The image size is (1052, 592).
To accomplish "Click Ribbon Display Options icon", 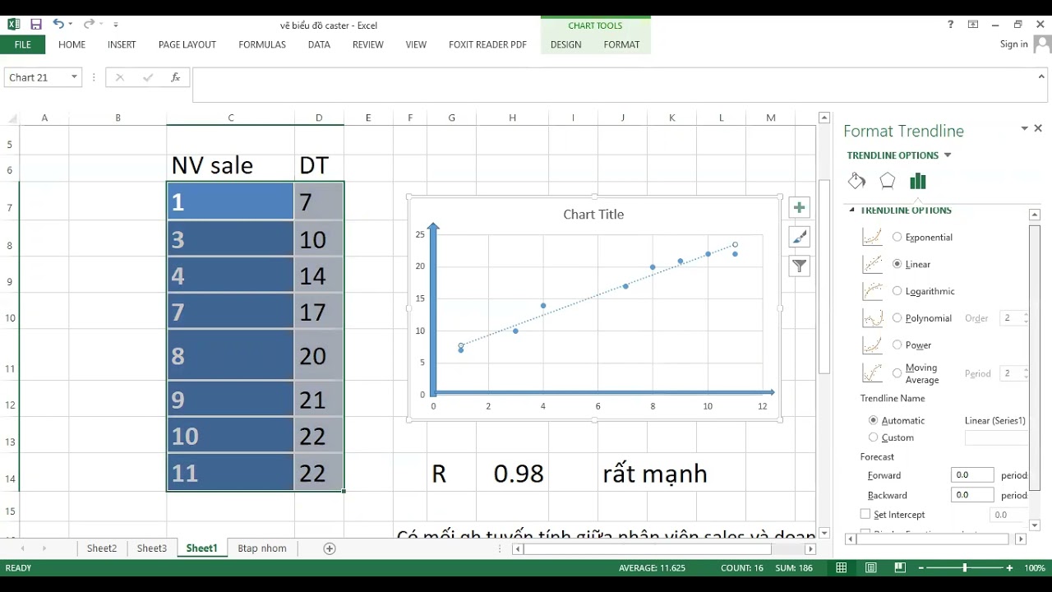I will (973, 25).
